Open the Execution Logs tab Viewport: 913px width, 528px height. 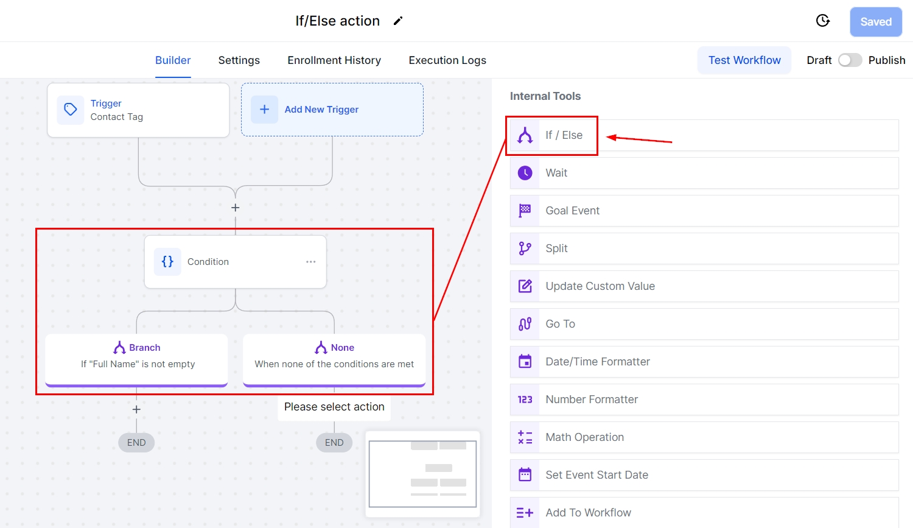coord(447,60)
